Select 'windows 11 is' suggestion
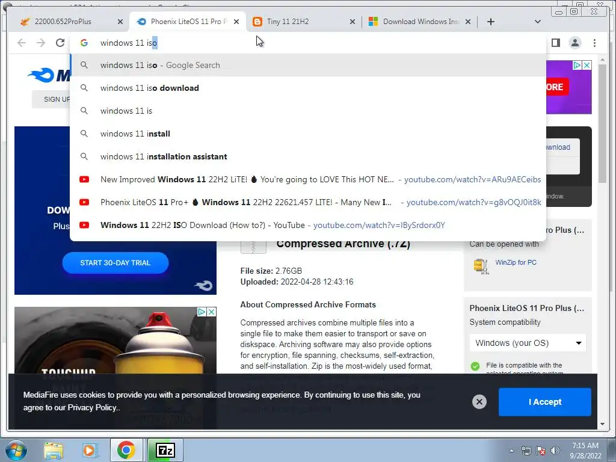 (x=308, y=111)
